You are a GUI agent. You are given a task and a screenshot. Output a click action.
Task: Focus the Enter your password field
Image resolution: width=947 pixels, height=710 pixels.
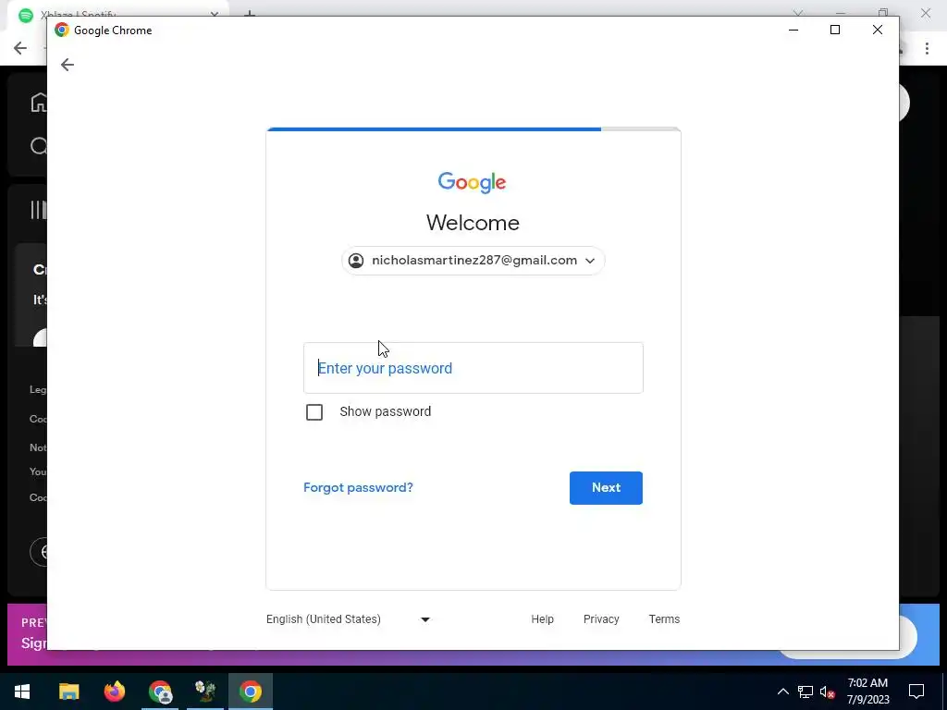point(473,368)
